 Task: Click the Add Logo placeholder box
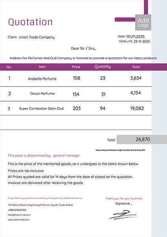coord(143,23)
